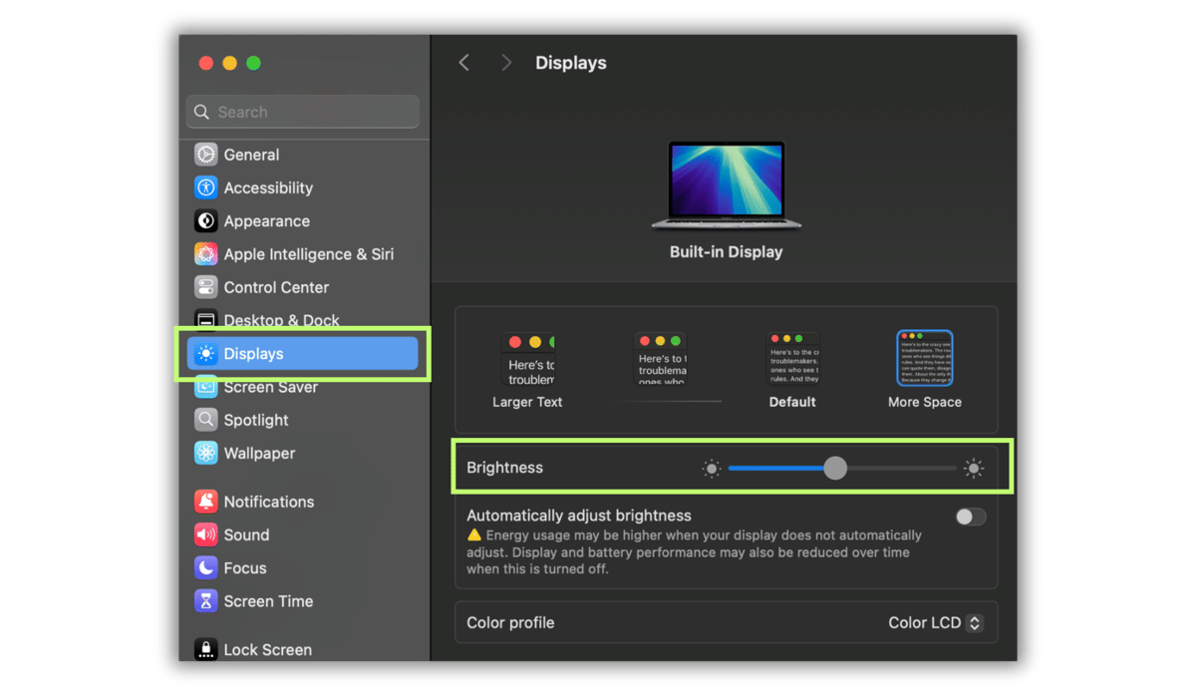Toggle Automatically adjust brightness switch
This screenshot has width=1196, height=696.
point(970,517)
